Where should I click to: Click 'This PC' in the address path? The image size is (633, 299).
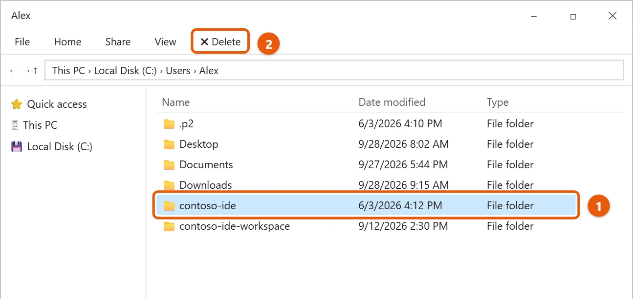pos(68,71)
